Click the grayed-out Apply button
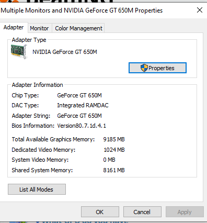 pos(185,212)
